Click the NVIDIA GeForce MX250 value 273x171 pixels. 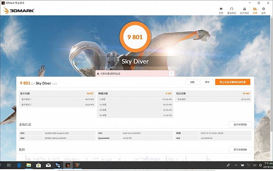pyautogui.click(x=55, y=138)
